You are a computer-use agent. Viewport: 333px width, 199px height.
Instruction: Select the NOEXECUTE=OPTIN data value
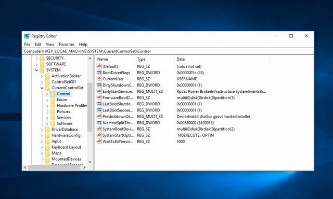(x=196, y=135)
